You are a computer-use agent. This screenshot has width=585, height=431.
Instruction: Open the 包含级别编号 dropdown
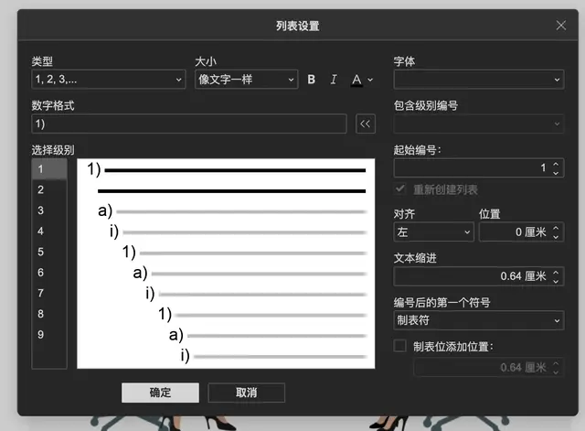point(479,124)
